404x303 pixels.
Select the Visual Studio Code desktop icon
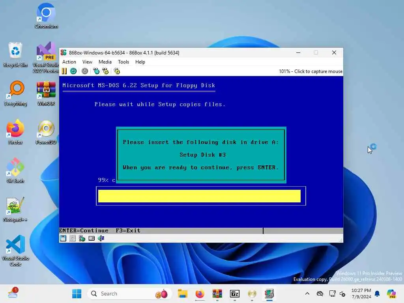[x=15, y=251]
